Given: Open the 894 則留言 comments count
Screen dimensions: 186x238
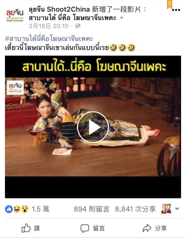Looking at the screenshot, I should click(x=92, y=209).
